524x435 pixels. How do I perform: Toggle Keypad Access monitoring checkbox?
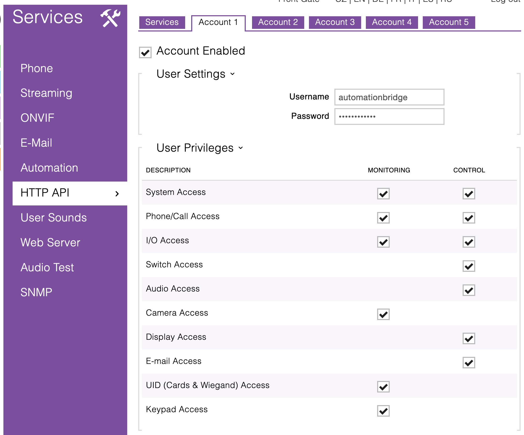click(383, 411)
